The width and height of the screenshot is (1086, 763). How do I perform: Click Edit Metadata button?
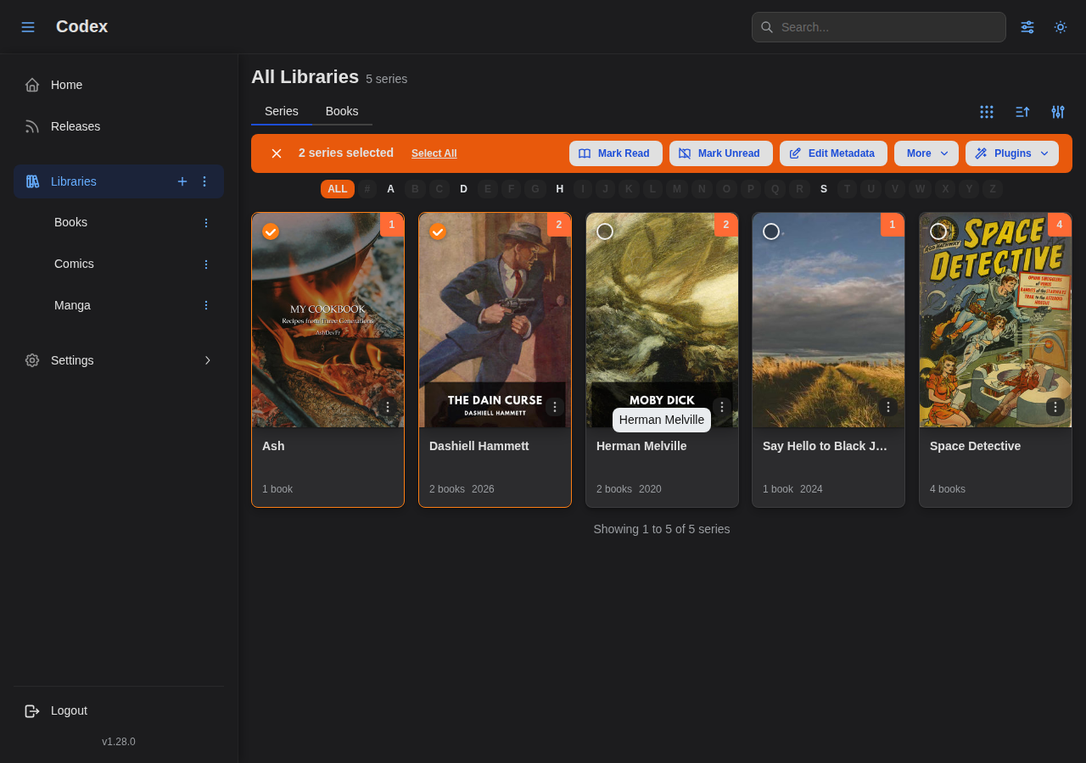coord(833,153)
